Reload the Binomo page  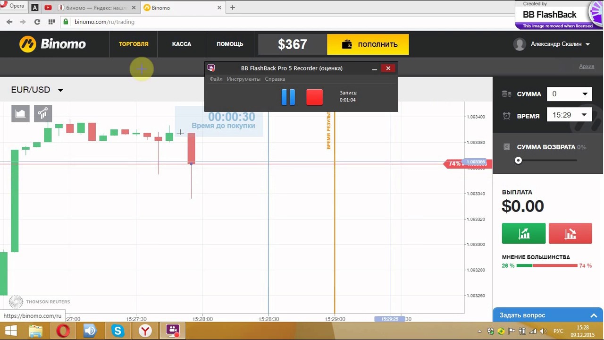[37, 22]
